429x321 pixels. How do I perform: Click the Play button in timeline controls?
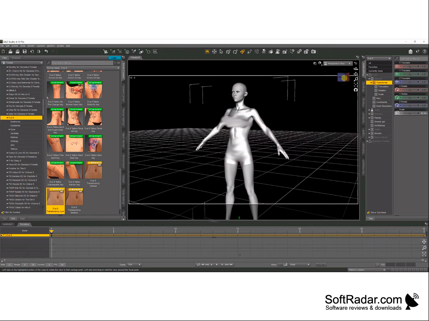(x=217, y=265)
